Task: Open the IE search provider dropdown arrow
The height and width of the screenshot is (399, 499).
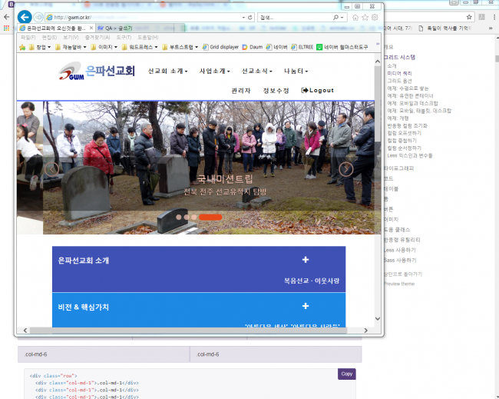Action: (x=342, y=18)
